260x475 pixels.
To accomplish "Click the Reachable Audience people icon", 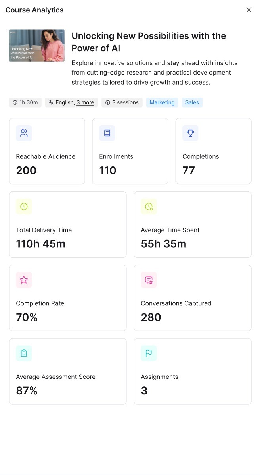I will click(x=24, y=133).
